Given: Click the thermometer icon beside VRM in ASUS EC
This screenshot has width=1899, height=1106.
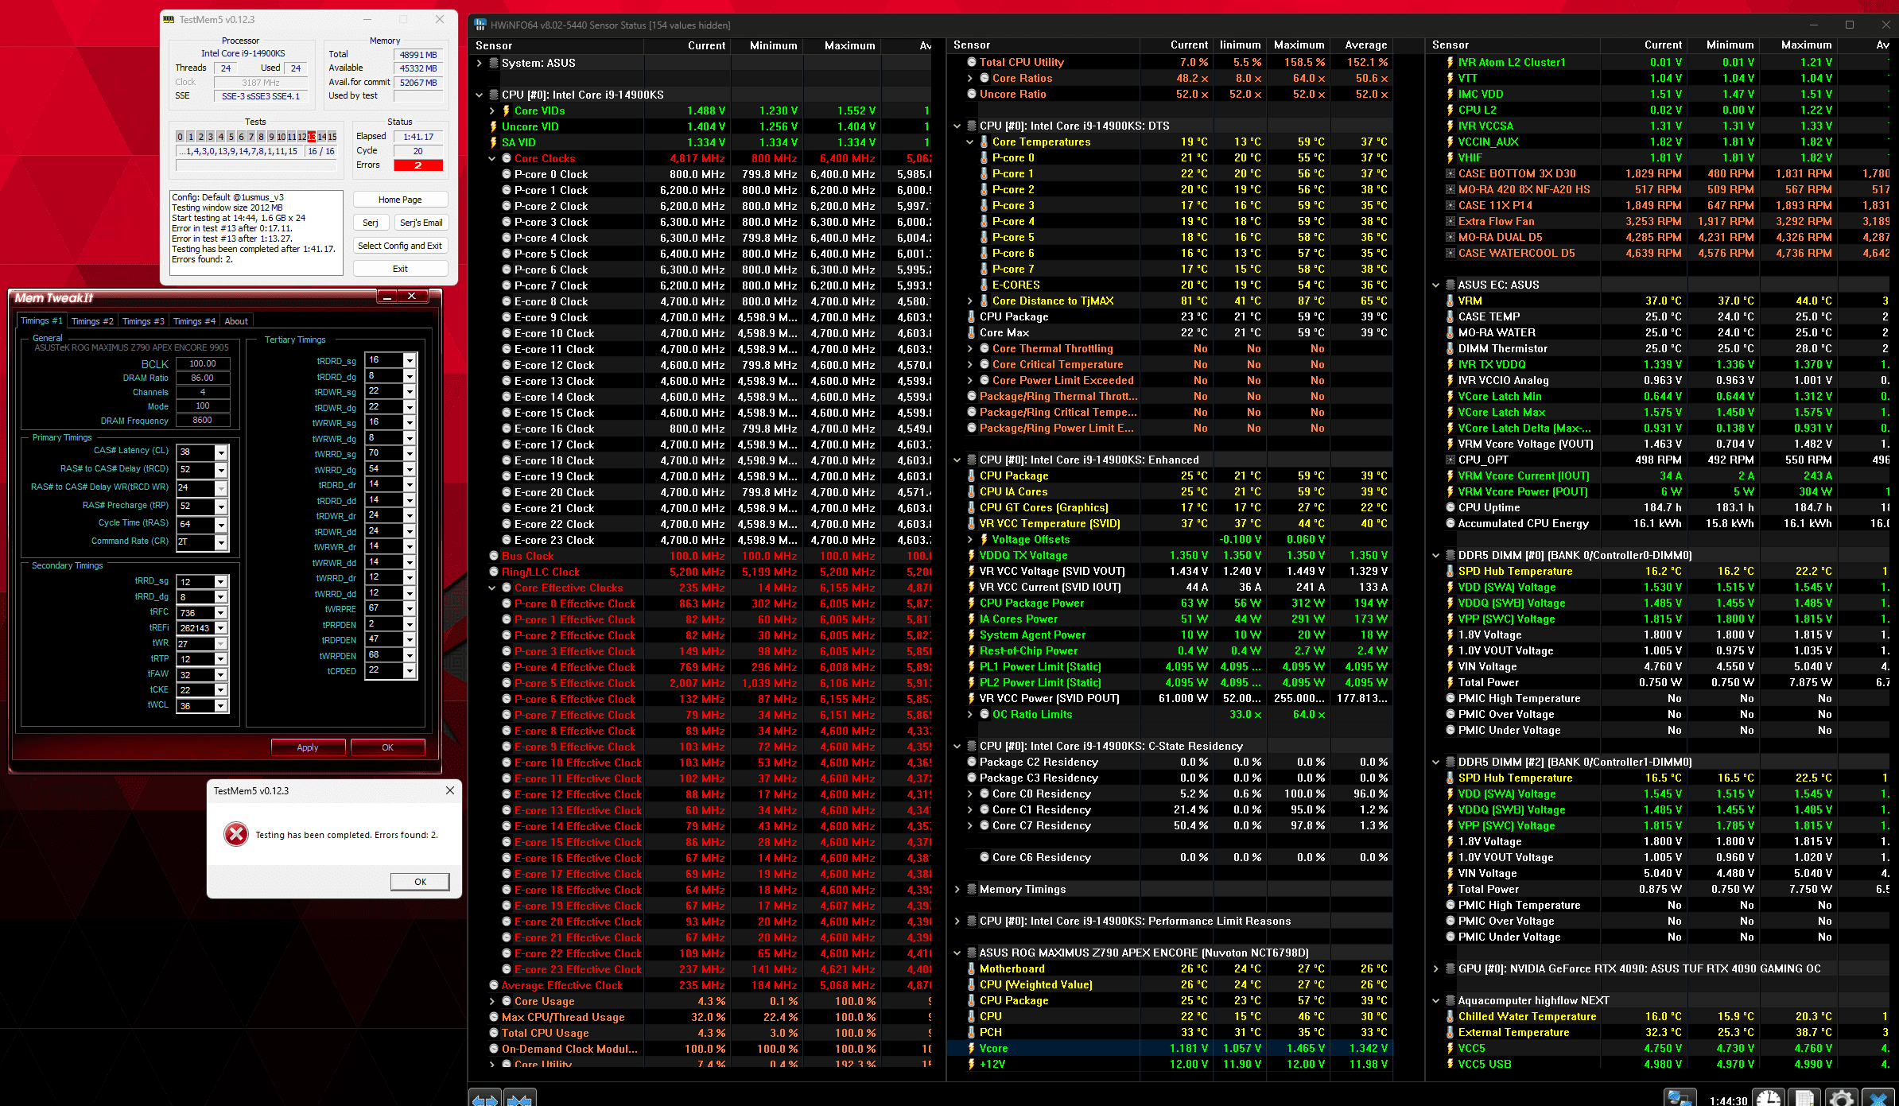Looking at the screenshot, I should pyautogui.click(x=1450, y=301).
